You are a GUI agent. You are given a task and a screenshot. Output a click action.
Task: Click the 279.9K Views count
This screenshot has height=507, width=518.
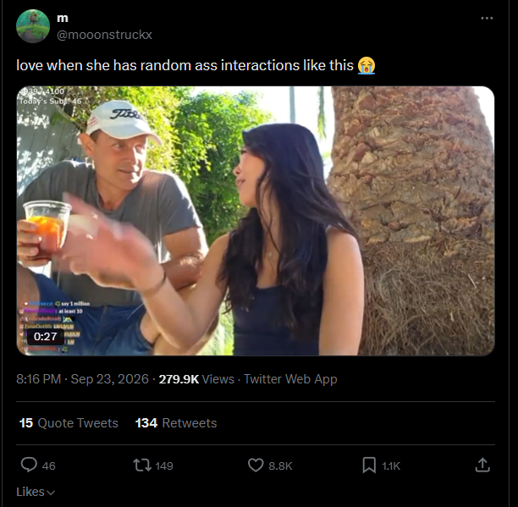pyautogui.click(x=196, y=379)
